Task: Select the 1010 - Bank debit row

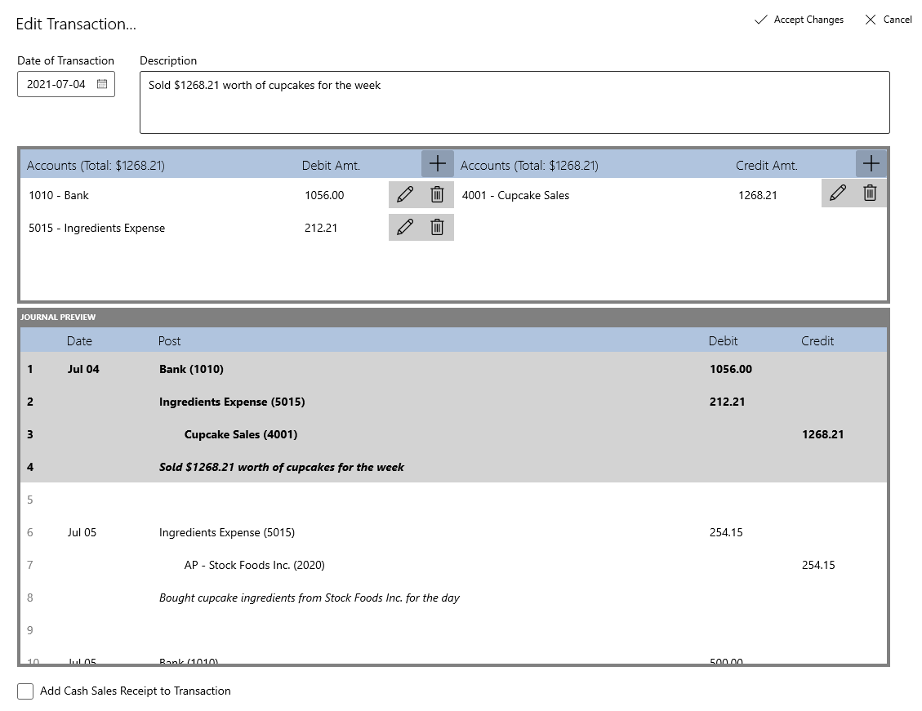Action: pos(163,195)
